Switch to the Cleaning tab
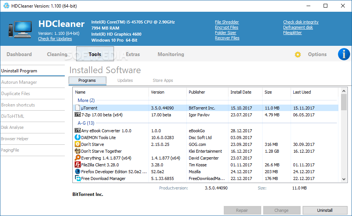352x216 pixels. [57, 54]
